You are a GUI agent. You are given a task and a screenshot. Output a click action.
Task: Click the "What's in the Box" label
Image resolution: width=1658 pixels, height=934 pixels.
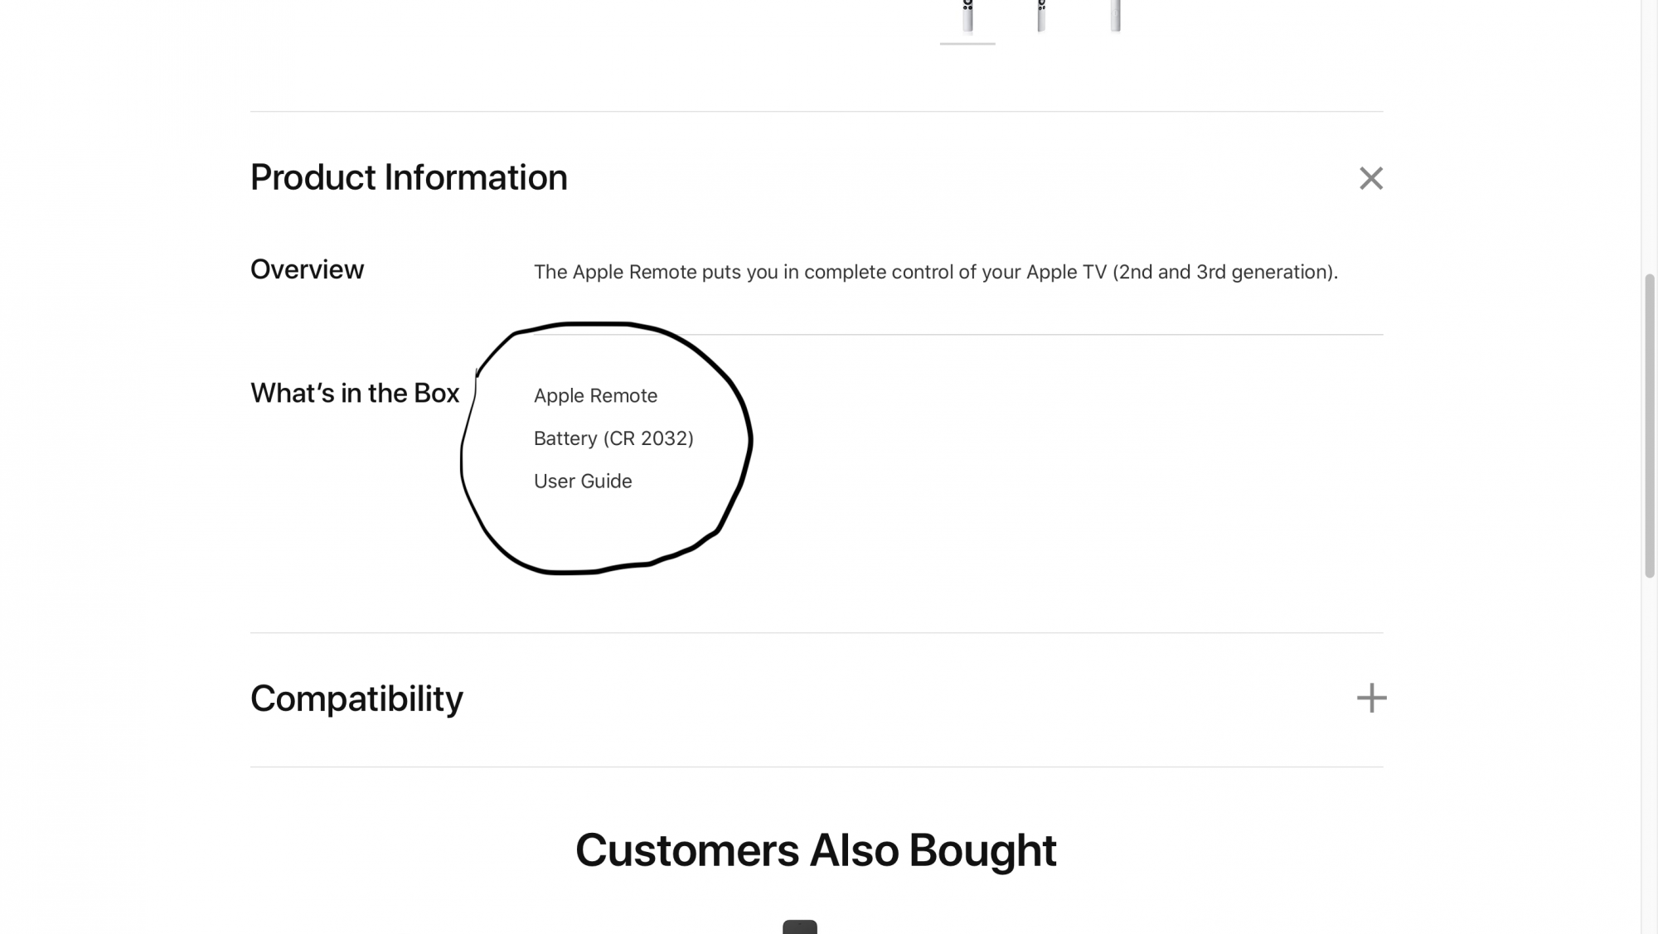click(x=354, y=393)
